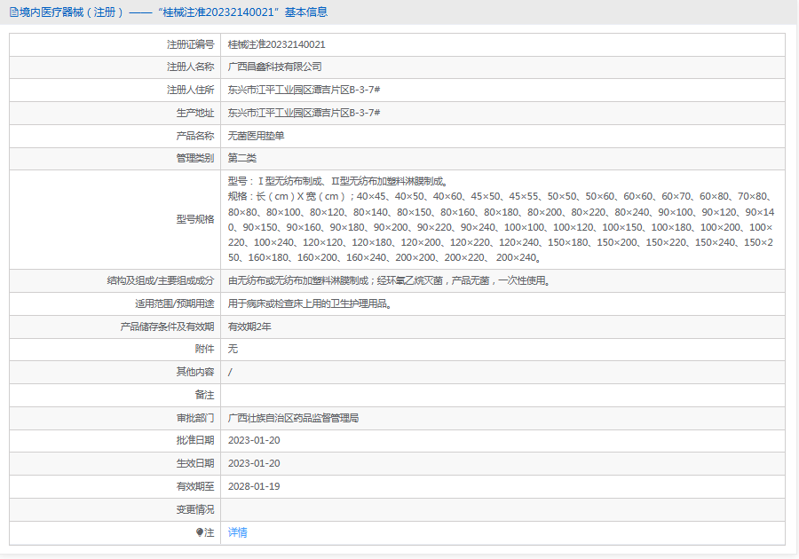Click the 审批部门 label
The image size is (799, 559).
(x=195, y=417)
